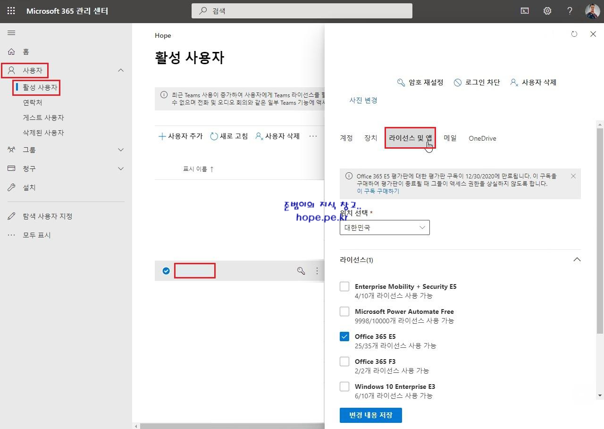Open the selected user row's vertical ellipsis menu
Image resolution: width=604 pixels, height=429 pixels.
[317, 271]
